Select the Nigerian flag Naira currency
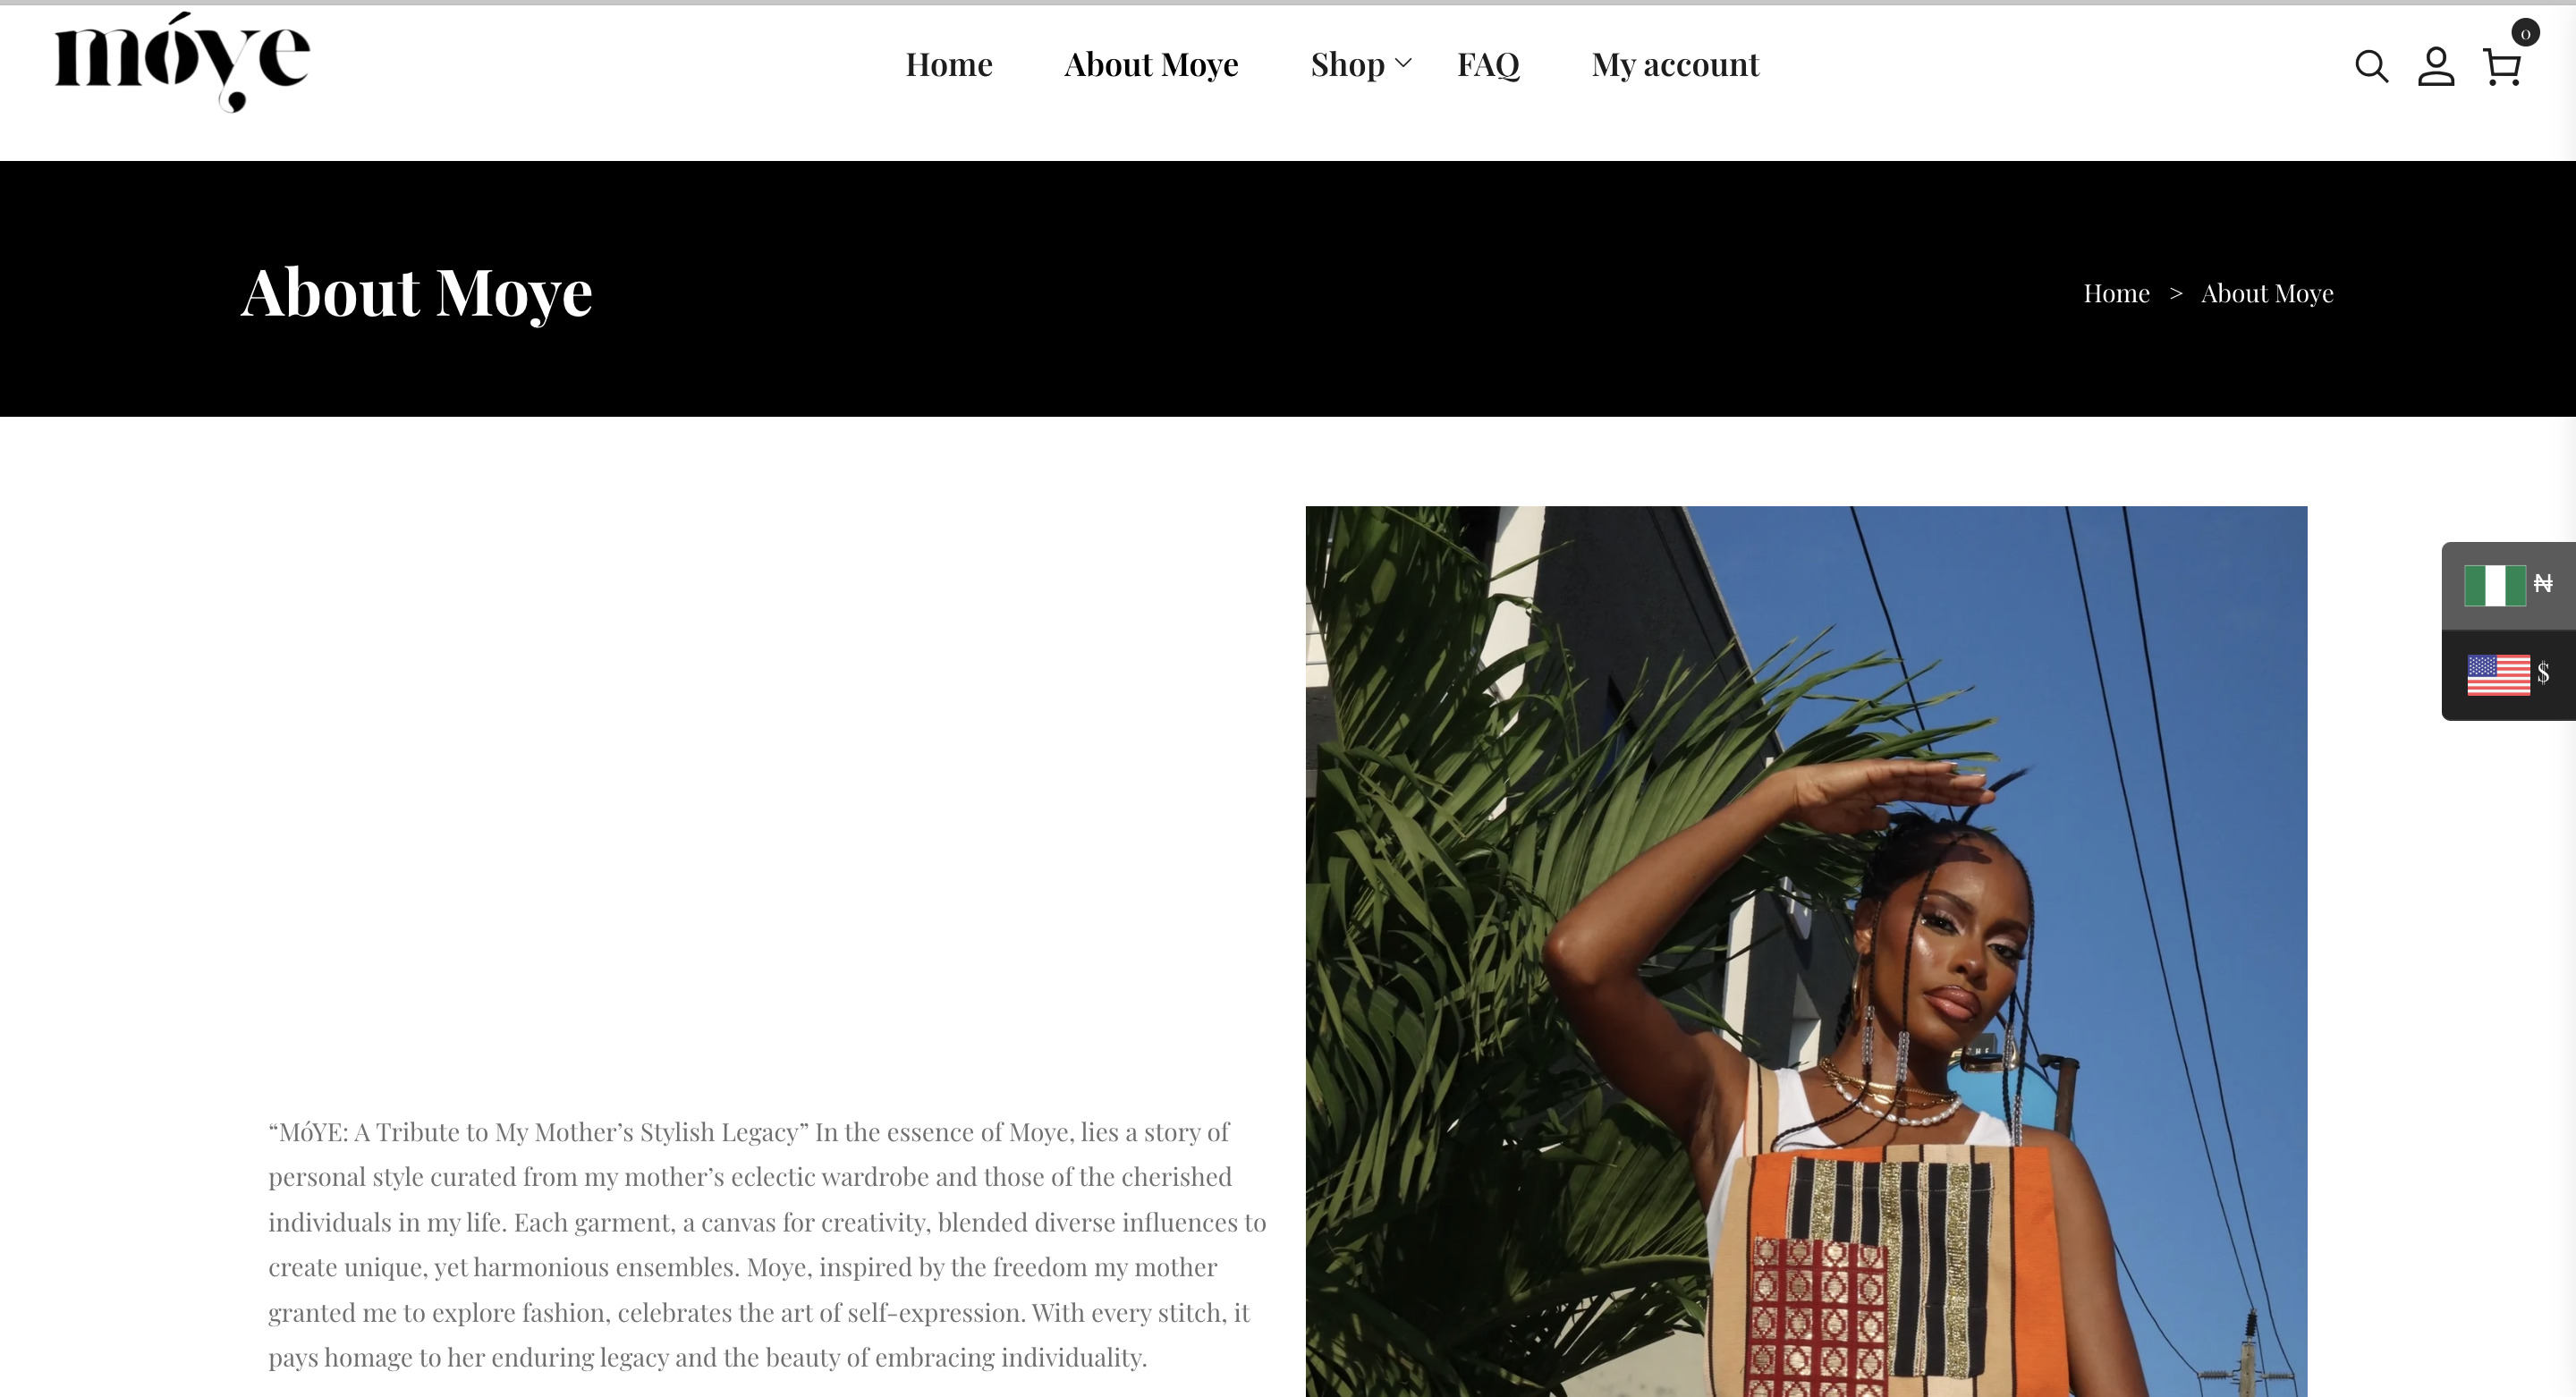This screenshot has height=1397, width=2576. pos(2508,585)
